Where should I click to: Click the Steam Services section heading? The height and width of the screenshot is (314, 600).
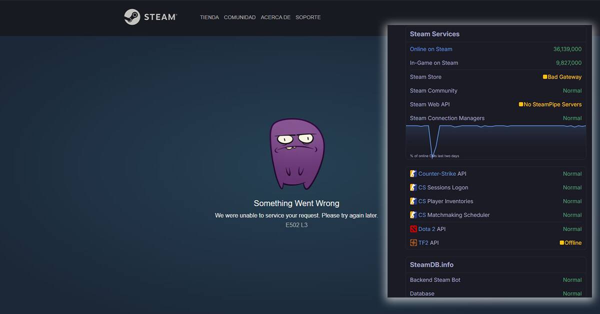(x=434, y=34)
